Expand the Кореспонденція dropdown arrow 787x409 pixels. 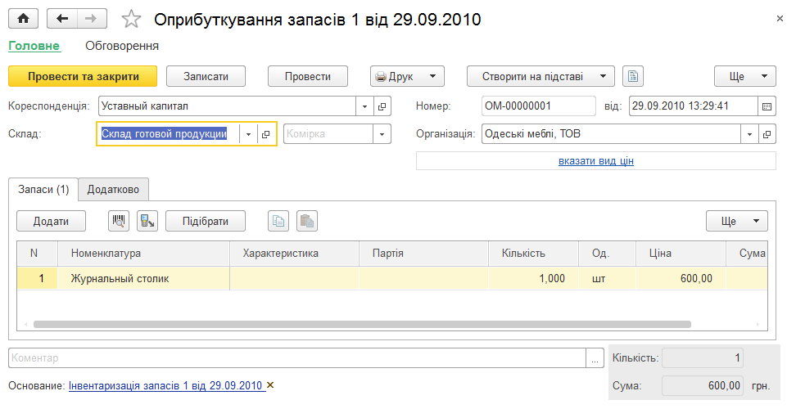pyautogui.click(x=365, y=106)
